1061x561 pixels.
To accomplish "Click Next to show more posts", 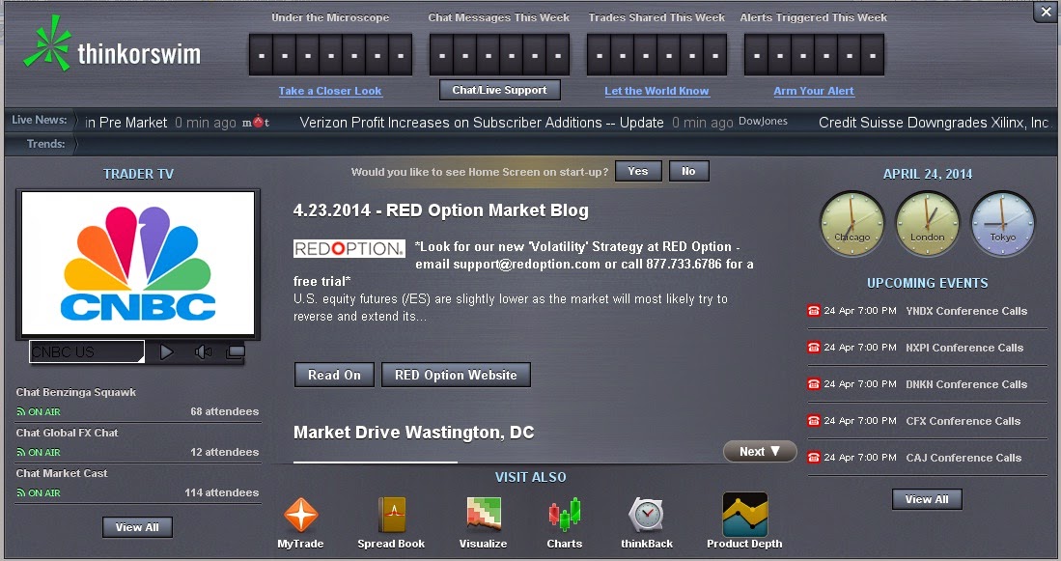I will pos(760,451).
